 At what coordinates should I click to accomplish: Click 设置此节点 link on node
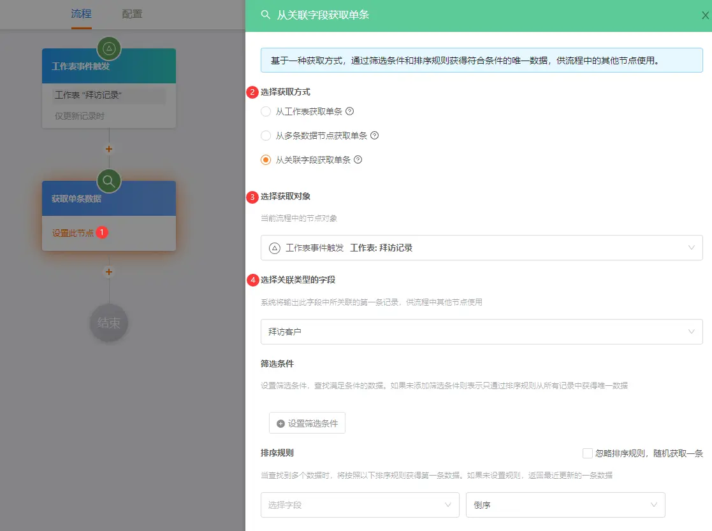73,233
